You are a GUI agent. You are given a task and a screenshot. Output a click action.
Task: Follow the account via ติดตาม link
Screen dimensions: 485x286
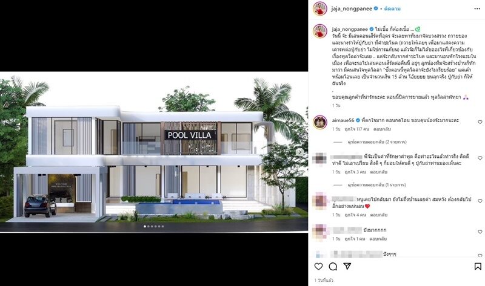coord(392,8)
